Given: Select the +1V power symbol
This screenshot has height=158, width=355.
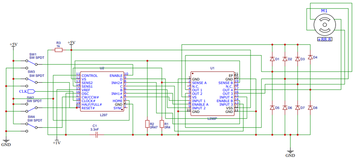Looking at the screenshot, I should click(56, 141).
